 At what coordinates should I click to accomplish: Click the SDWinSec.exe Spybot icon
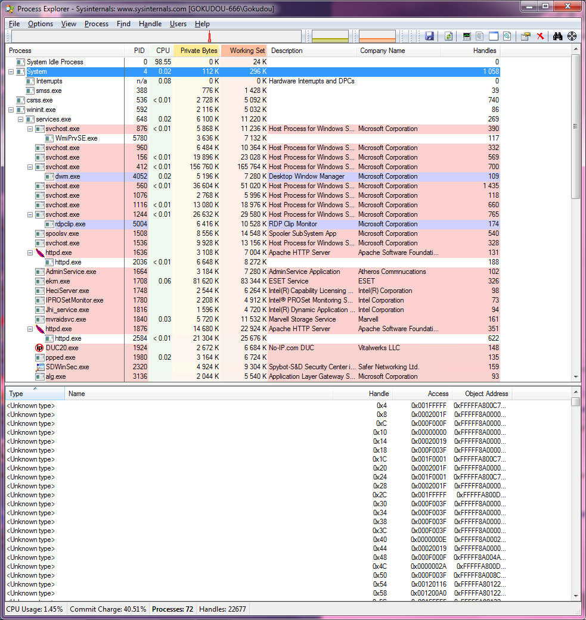point(40,367)
